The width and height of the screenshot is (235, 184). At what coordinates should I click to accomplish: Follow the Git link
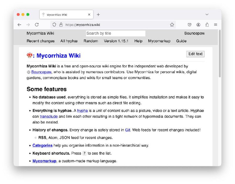coord(127,130)
